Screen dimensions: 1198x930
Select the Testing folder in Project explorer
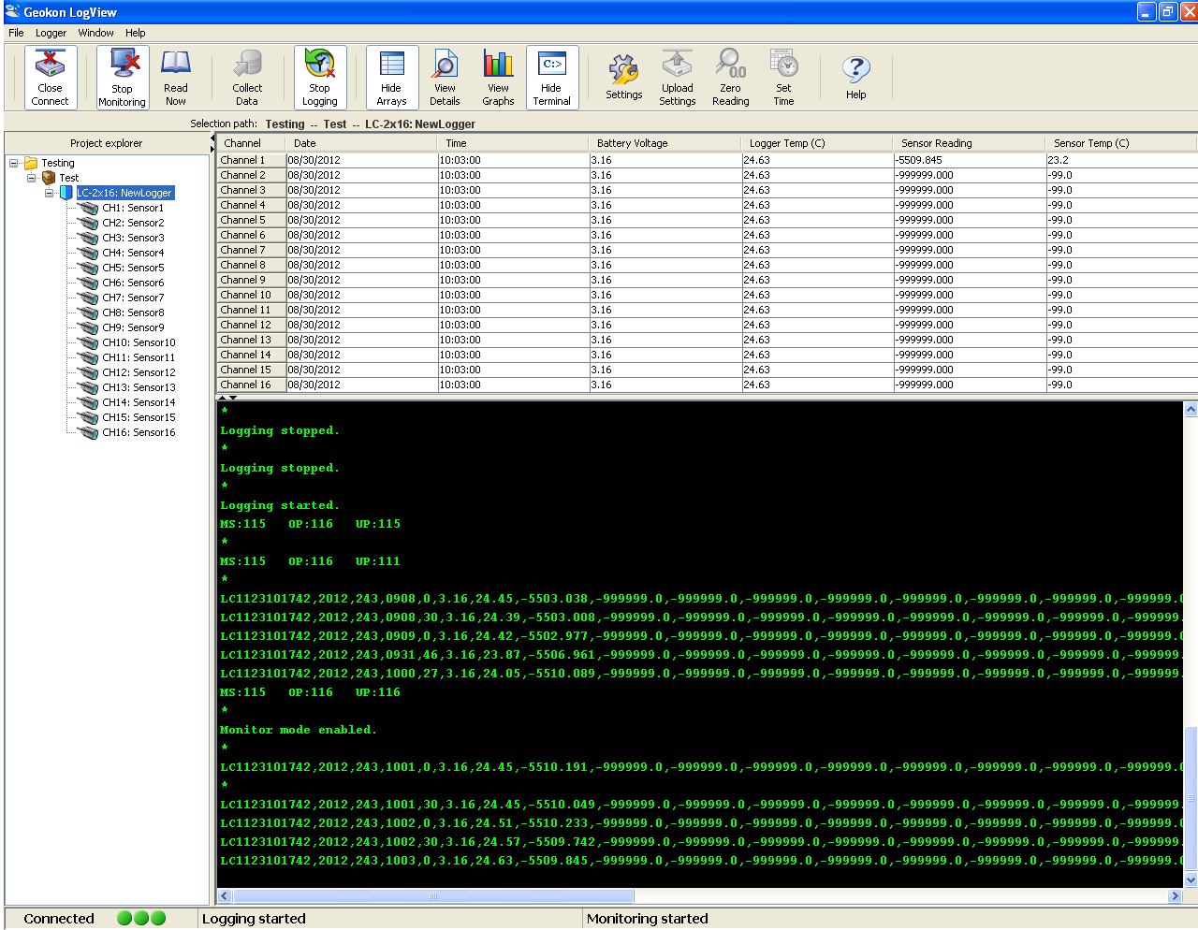pyautogui.click(x=57, y=163)
